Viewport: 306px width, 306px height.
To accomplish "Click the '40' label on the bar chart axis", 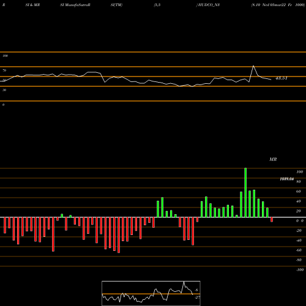I will click(299, 201).
